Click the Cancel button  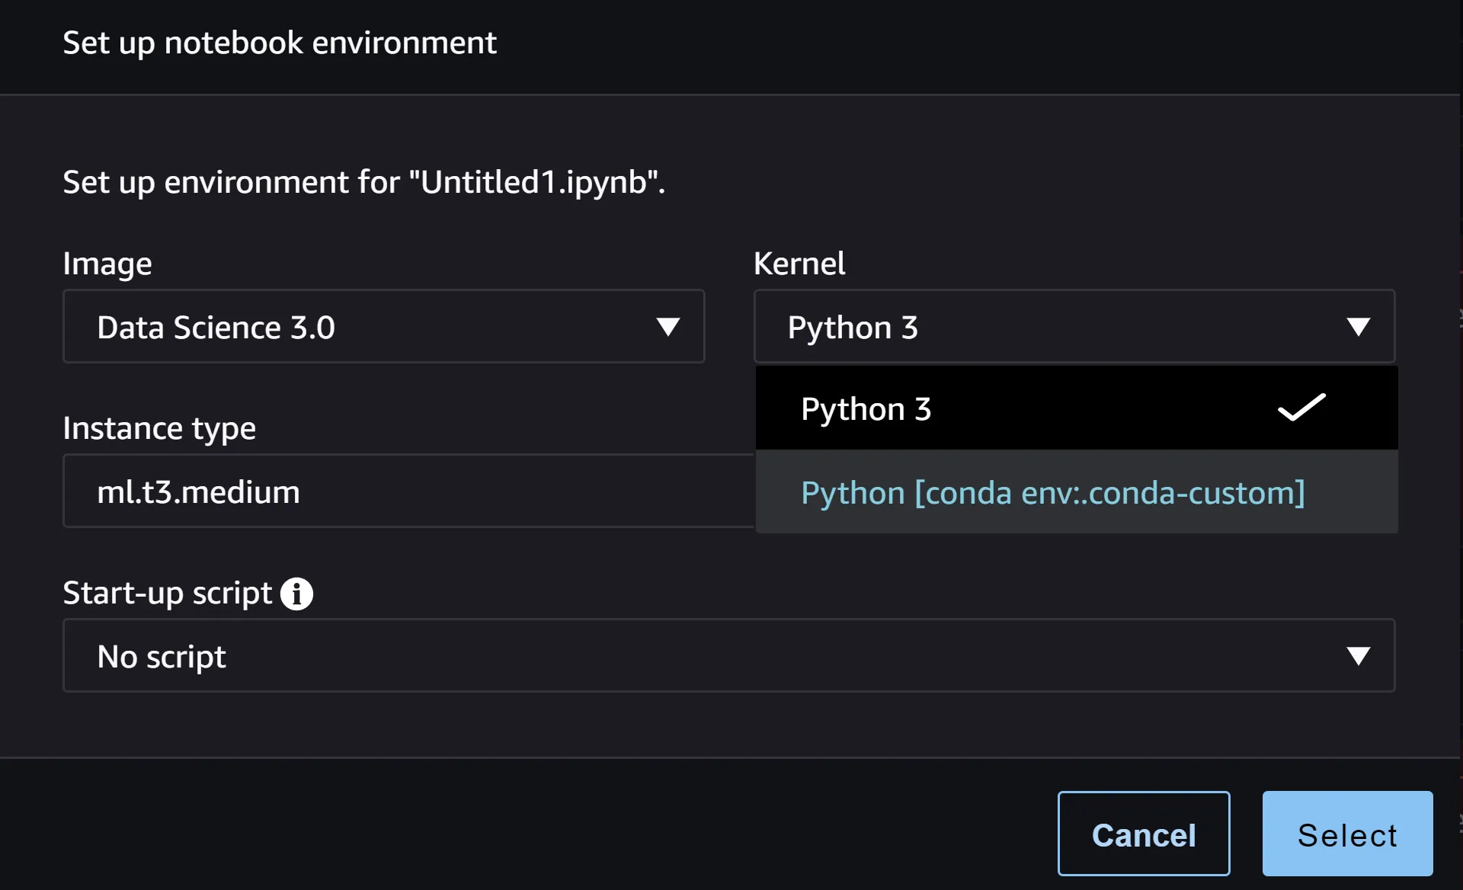click(1143, 834)
